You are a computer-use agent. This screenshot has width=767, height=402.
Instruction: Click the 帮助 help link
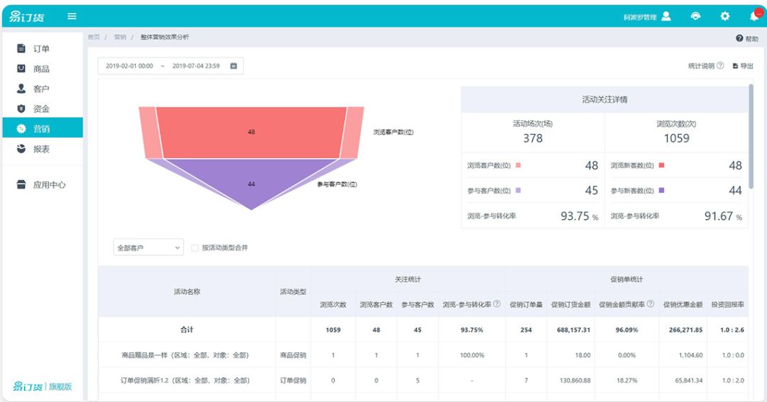747,38
